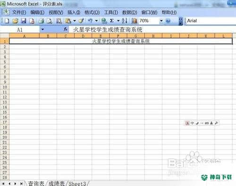Click the Sort Ascending icon

point(125,21)
